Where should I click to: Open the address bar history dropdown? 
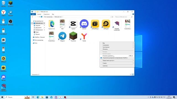111,17
